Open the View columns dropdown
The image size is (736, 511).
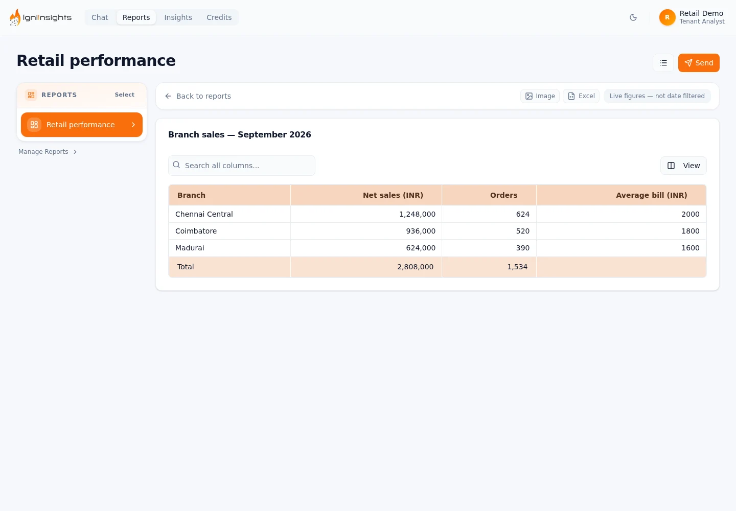[683, 166]
